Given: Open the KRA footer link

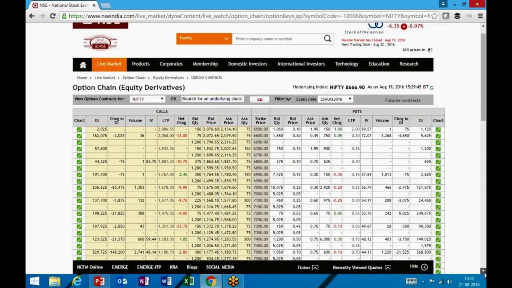Looking at the screenshot, I should [x=174, y=267].
